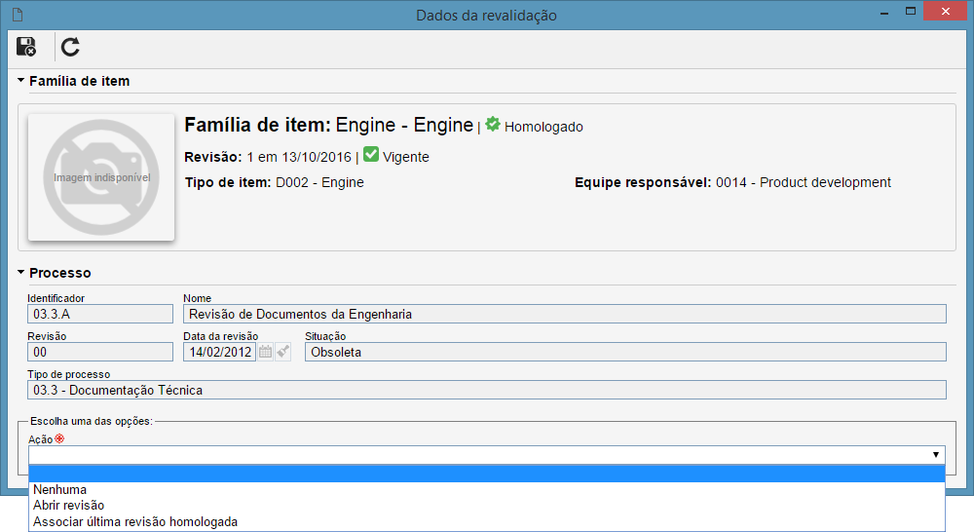Click the Nome field with Revisão de Documentos
The width and height of the screenshot is (974, 532).
tap(565, 314)
